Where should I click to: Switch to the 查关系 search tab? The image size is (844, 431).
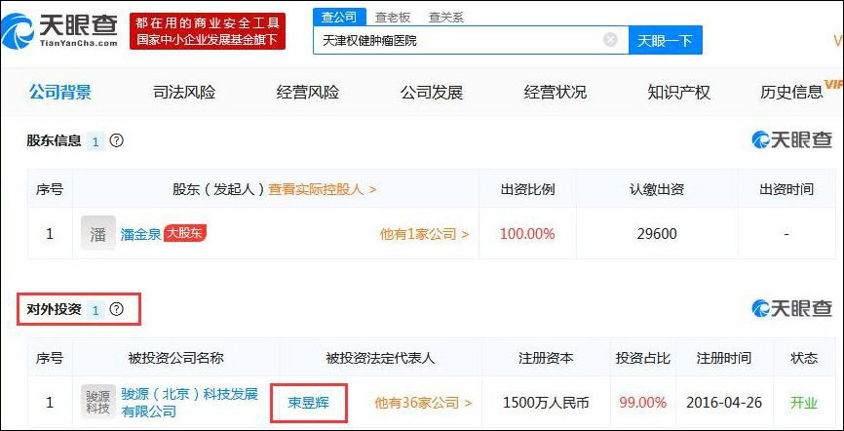coord(446,18)
